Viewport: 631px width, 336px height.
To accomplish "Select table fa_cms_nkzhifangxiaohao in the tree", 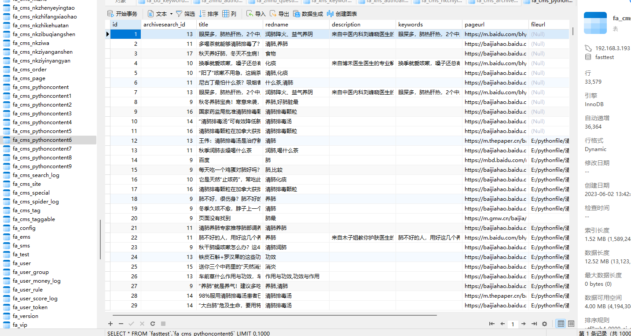I will pos(45,17).
